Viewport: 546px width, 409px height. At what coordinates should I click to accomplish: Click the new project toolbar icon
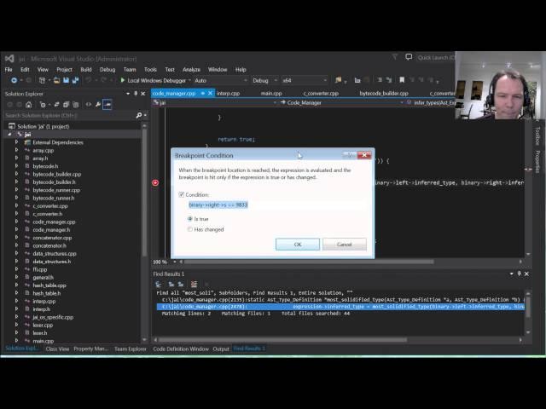coord(42,80)
